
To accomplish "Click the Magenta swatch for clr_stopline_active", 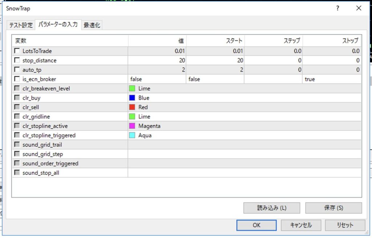I will pos(132,126).
